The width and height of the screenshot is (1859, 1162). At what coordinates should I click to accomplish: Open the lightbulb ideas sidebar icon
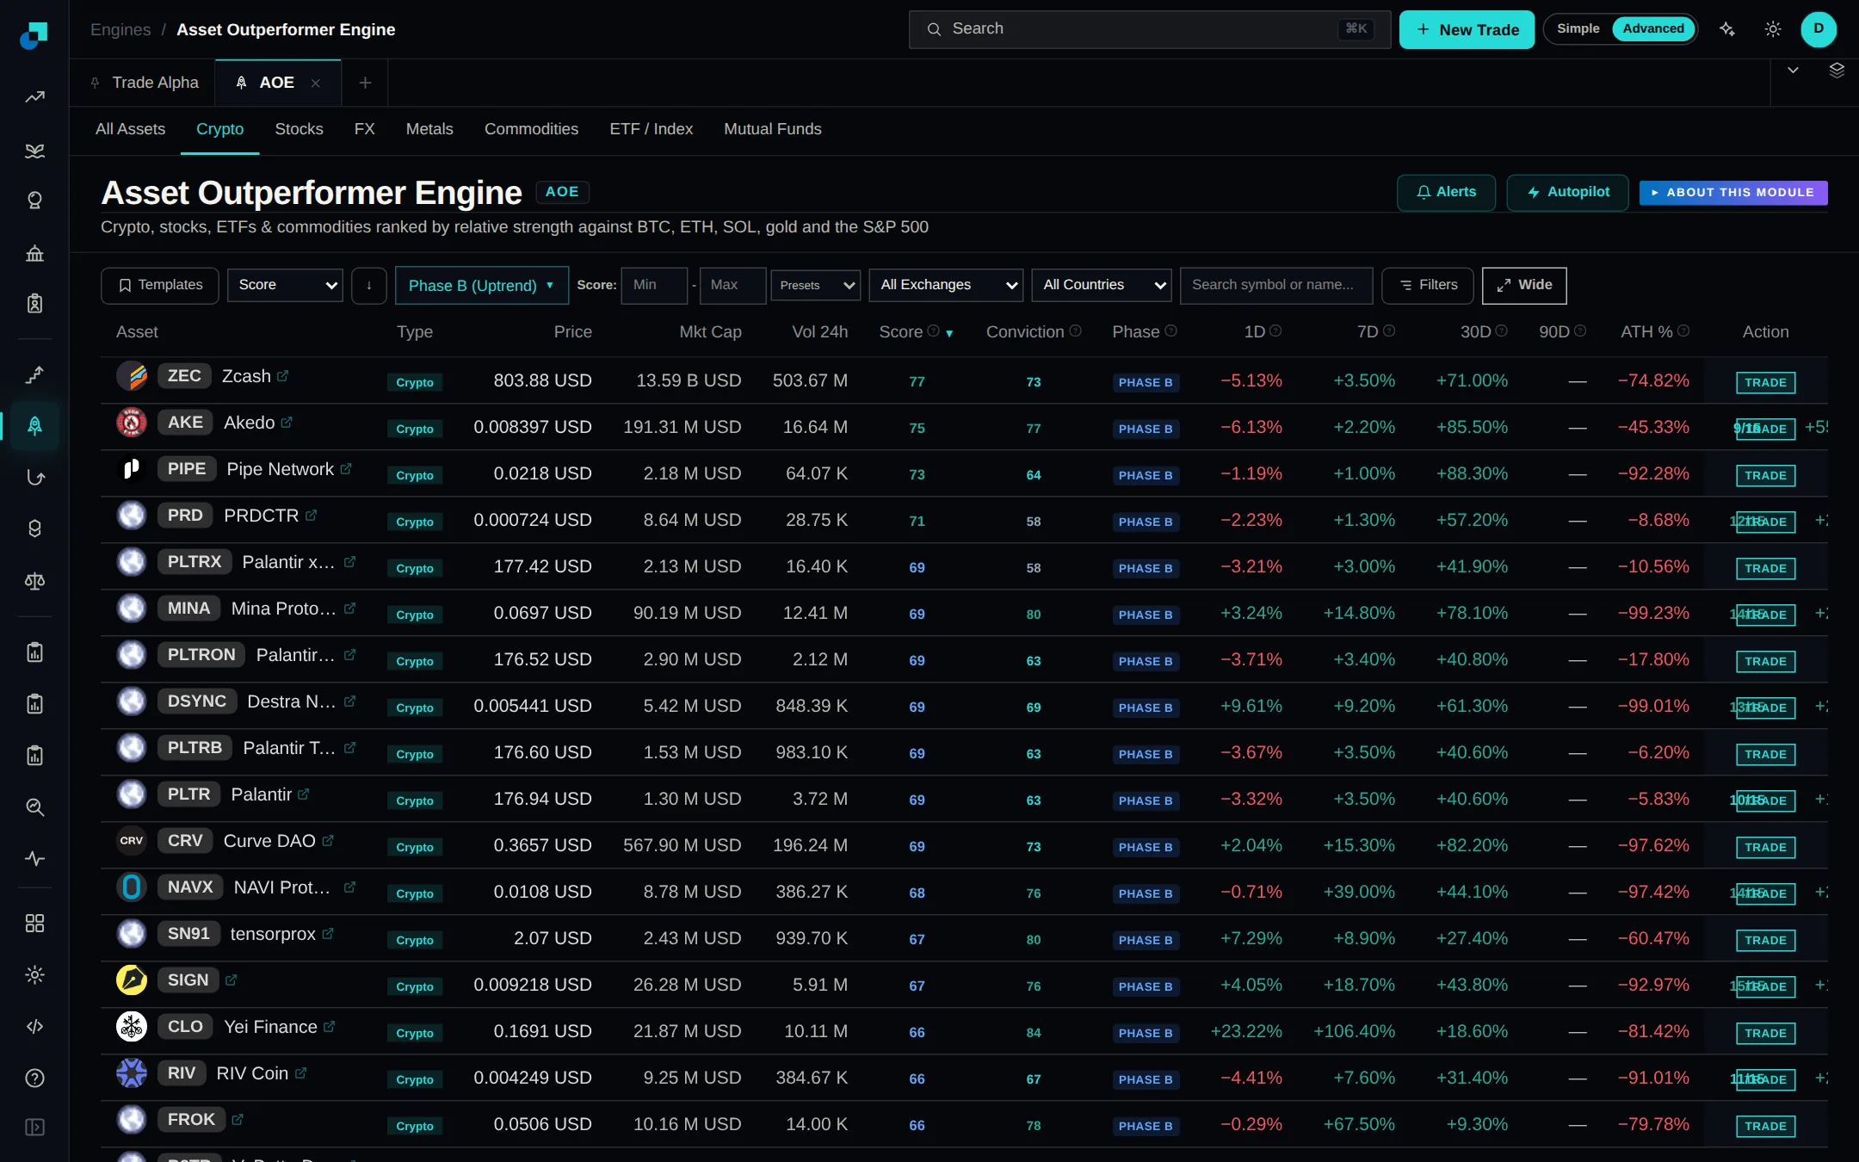point(34,201)
